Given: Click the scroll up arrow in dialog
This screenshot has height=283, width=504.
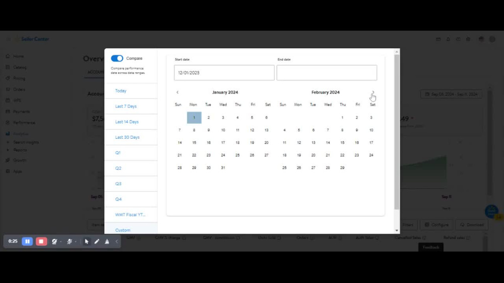Looking at the screenshot, I should click(397, 52).
